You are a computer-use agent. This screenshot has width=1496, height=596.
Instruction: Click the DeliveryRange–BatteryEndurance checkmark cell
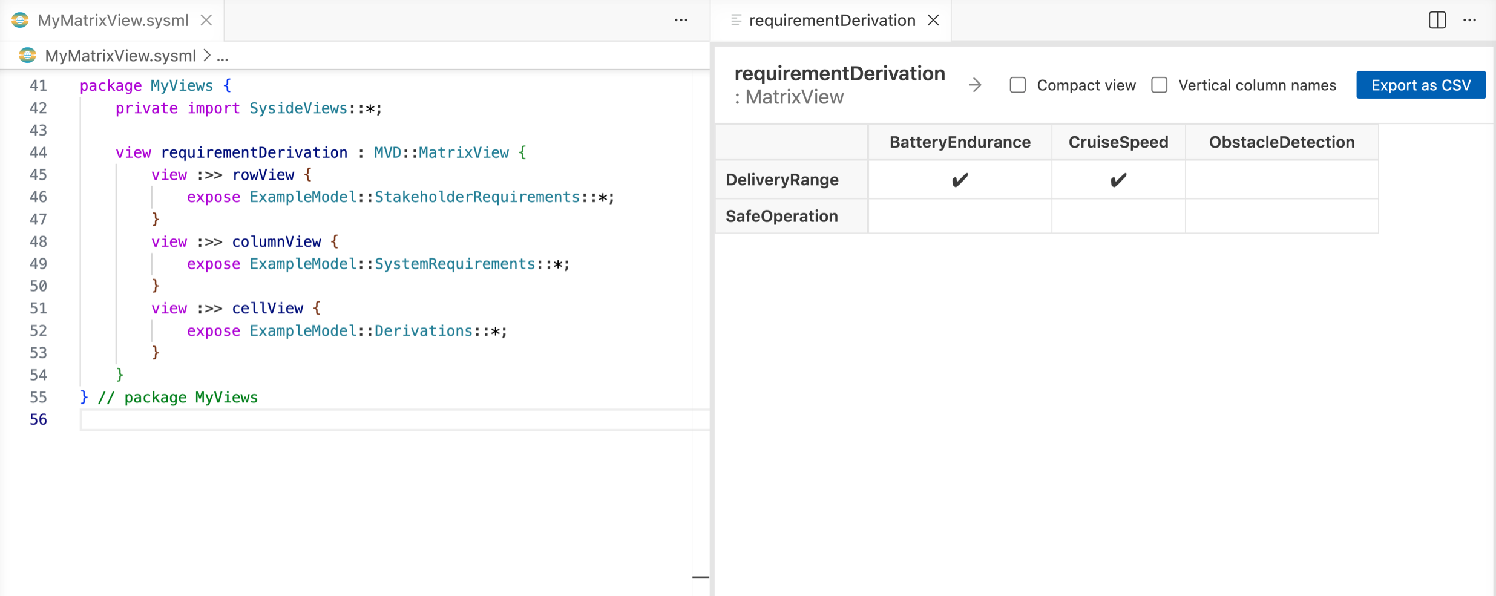960,180
